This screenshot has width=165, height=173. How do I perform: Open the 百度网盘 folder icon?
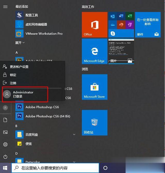click(19, 134)
